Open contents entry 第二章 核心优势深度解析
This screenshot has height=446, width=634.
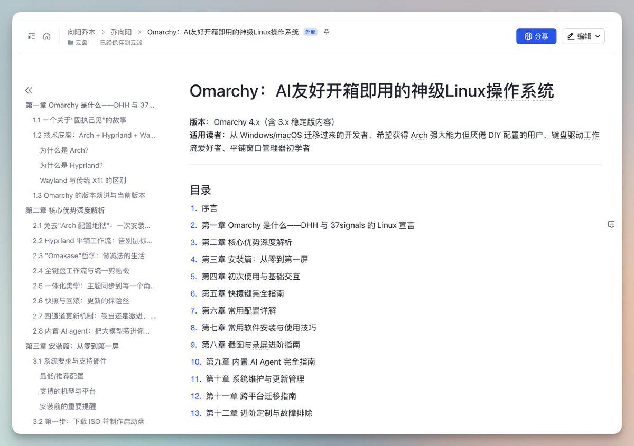[247, 242]
